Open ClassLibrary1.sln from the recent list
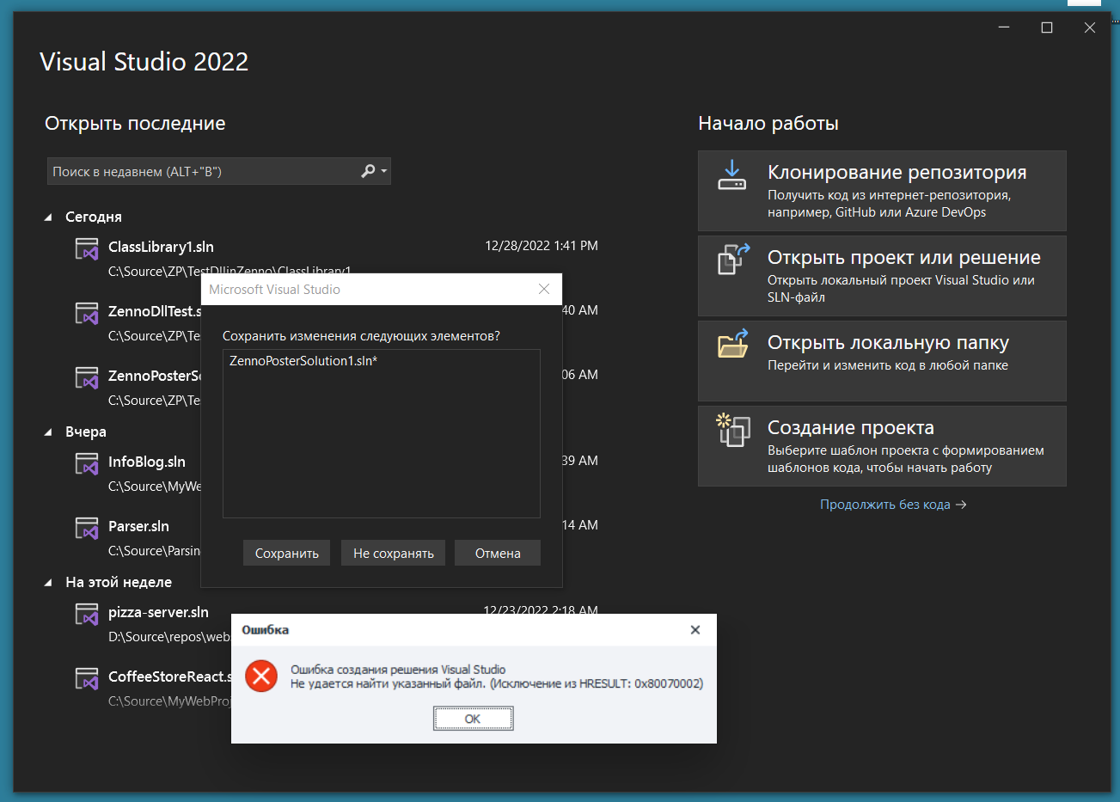Screen dimensions: 1120x802 coord(161,247)
